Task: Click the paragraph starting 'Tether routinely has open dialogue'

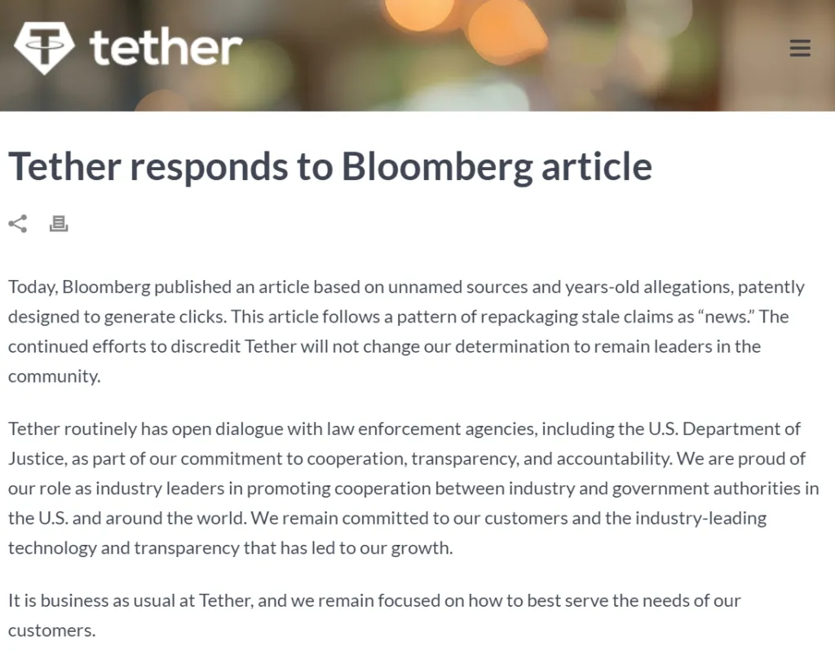Action: [x=413, y=489]
